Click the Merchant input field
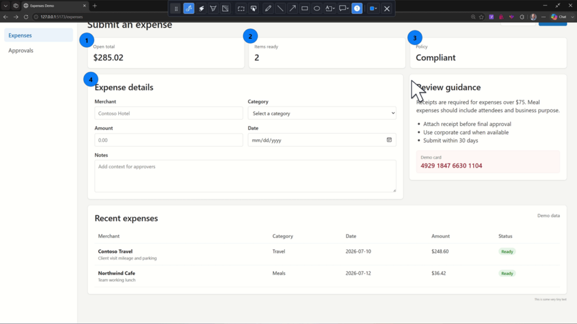Screen dimensions: 577x324 tap(168, 113)
